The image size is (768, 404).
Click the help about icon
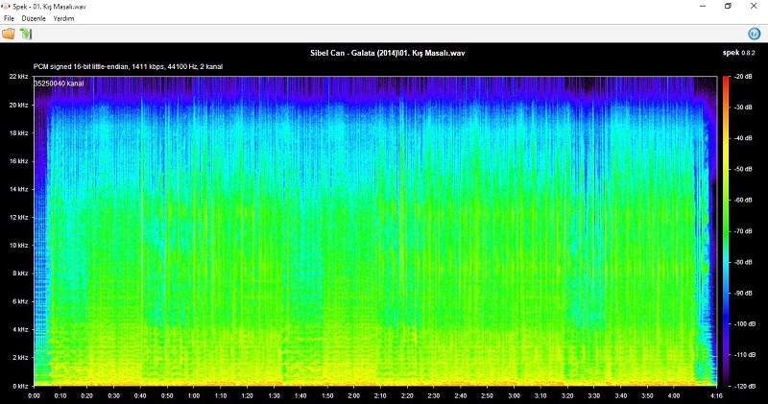click(x=754, y=34)
